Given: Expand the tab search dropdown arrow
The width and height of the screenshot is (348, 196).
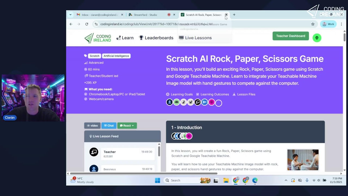Looking at the screenshot, I should (70, 15).
